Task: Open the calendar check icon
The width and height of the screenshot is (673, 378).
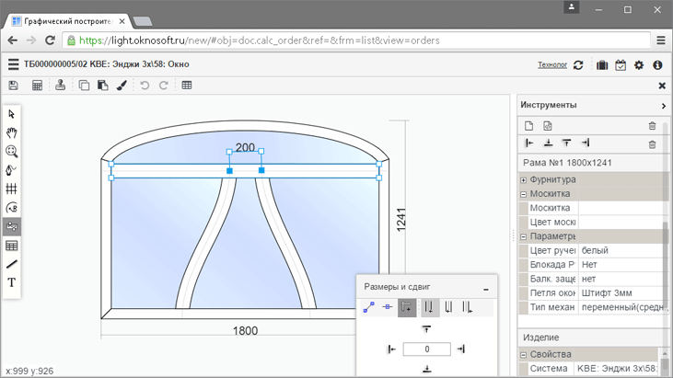Action: (x=621, y=65)
